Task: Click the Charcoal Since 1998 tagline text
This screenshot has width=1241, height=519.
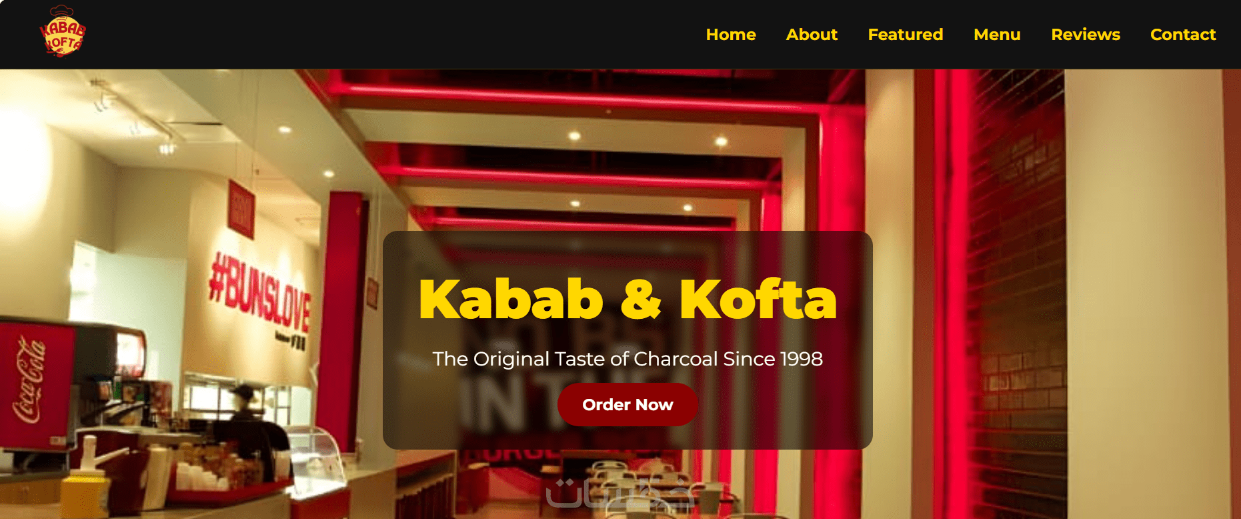Action: [728, 359]
